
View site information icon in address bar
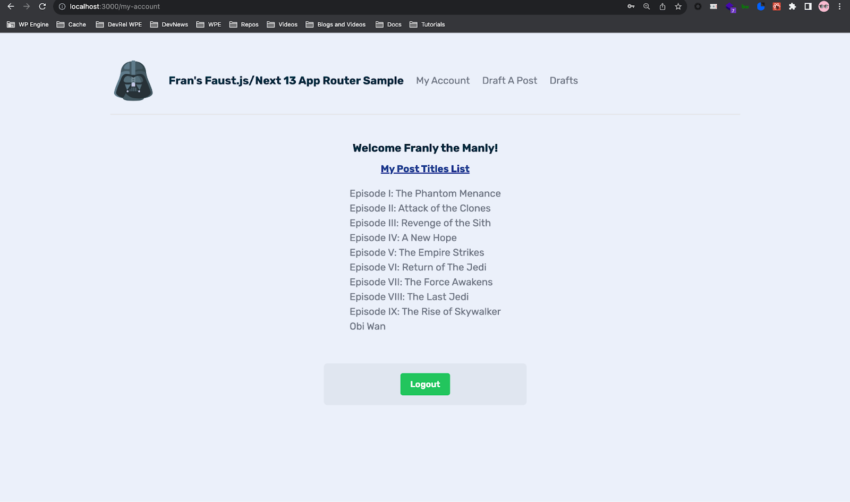point(62,7)
